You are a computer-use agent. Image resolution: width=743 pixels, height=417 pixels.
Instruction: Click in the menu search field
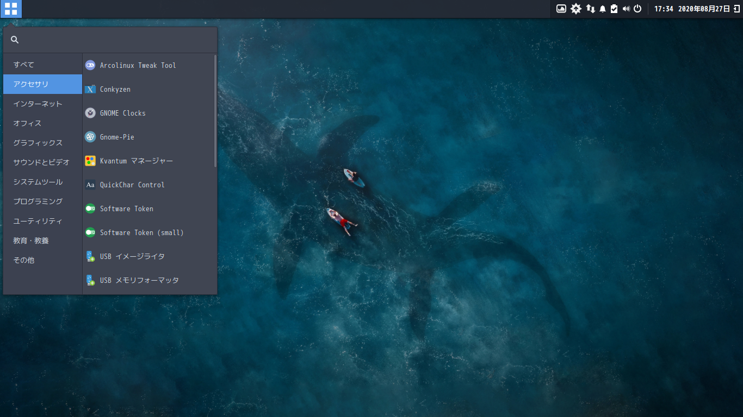pos(110,40)
